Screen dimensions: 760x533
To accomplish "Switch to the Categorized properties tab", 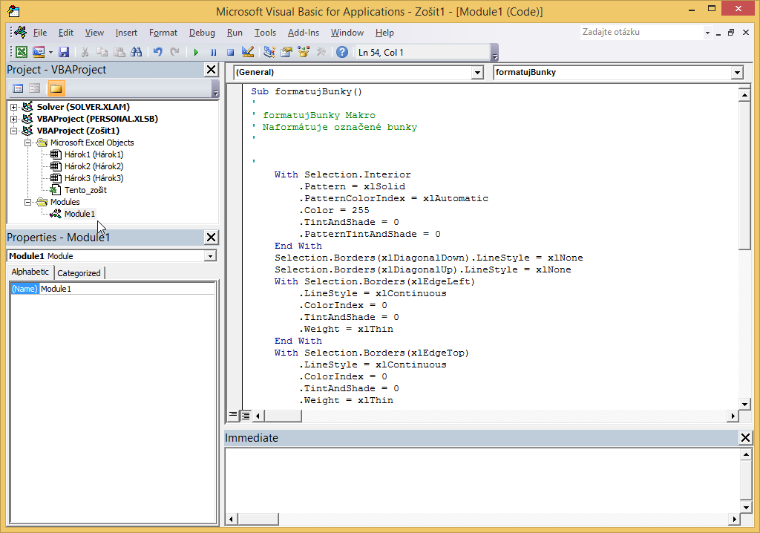I will (x=79, y=273).
